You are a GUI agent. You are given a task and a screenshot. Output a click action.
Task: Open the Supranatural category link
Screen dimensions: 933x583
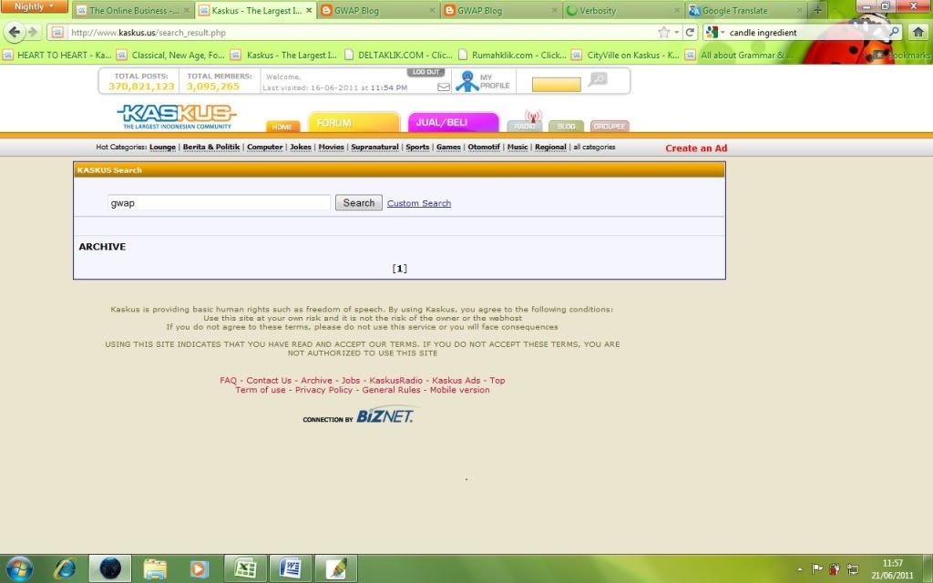pyautogui.click(x=374, y=147)
